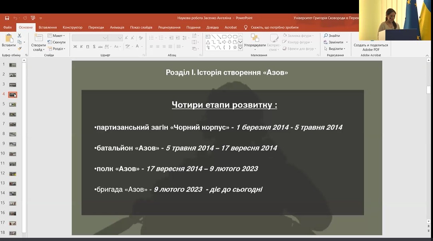Undo the last action
Screen dimensions: 433x241
pos(15,18)
